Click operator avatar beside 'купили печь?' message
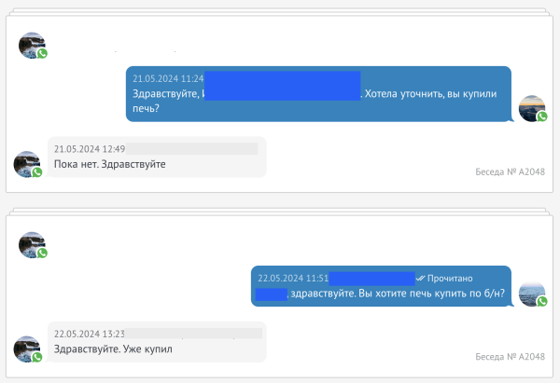The width and height of the screenshot is (560, 383). tap(532, 108)
